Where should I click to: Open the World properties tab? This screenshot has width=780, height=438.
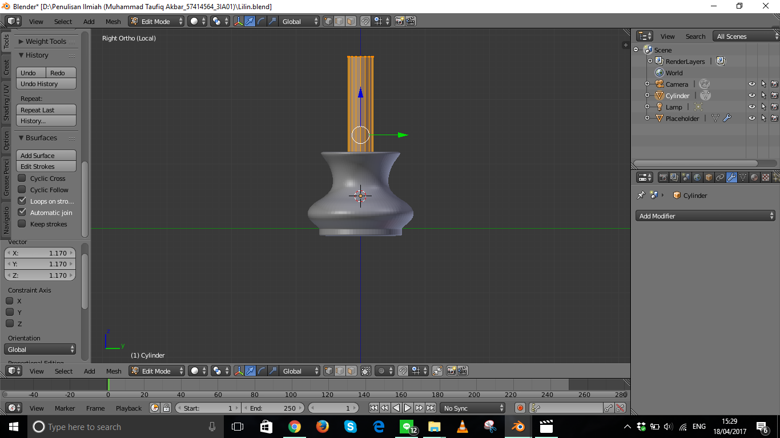point(697,177)
